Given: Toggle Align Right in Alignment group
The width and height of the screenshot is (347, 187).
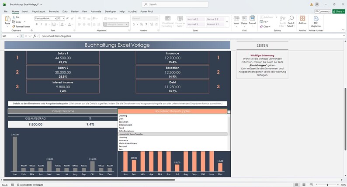Looking at the screenshot, I should point(89,24).
